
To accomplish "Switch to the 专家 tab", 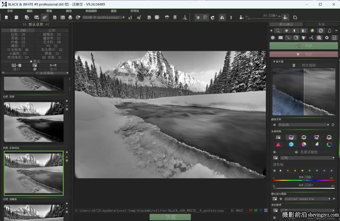I will click(x=321, y=24).
